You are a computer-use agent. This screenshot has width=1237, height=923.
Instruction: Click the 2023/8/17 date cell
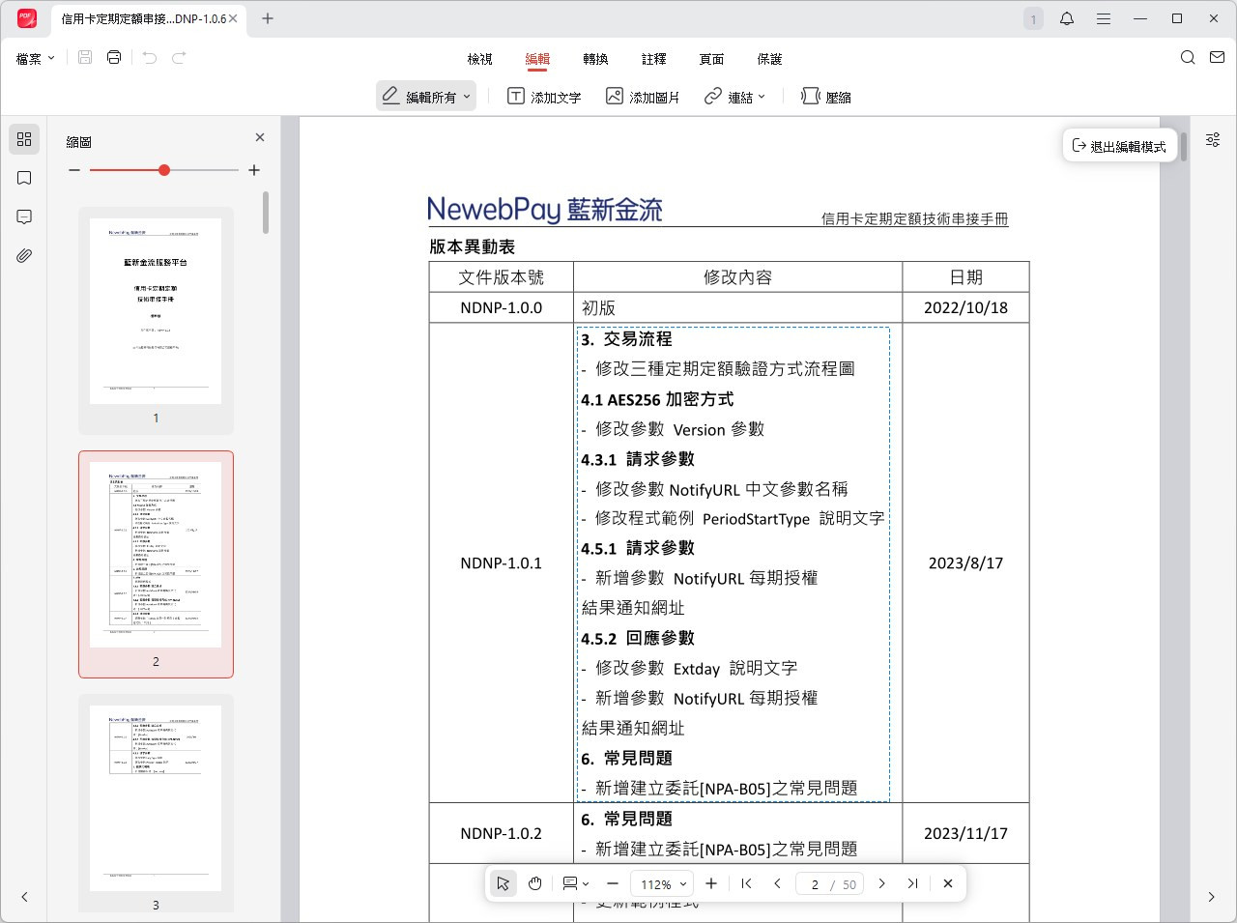965,562
